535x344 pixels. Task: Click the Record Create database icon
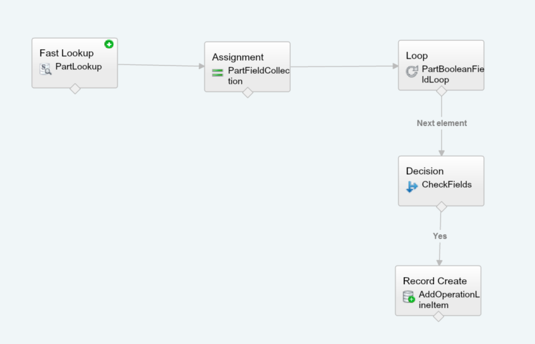(x=409, y=297)
